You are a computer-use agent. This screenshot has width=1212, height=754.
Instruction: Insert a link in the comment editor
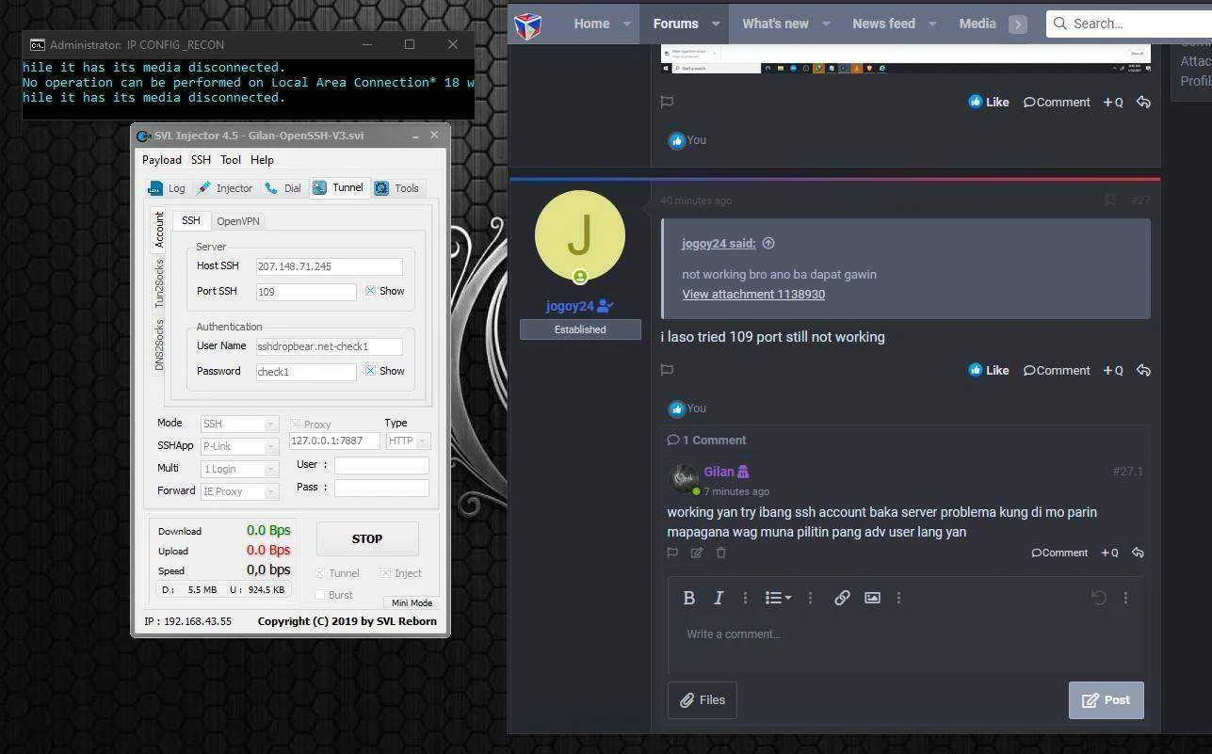(x=842, y=598)
